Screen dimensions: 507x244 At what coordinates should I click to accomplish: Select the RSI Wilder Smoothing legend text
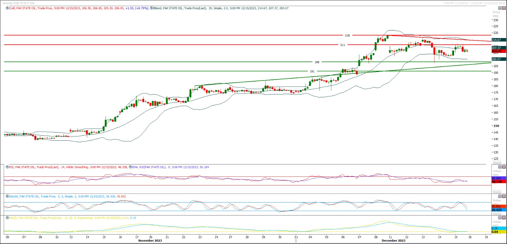tap(68, 167)
